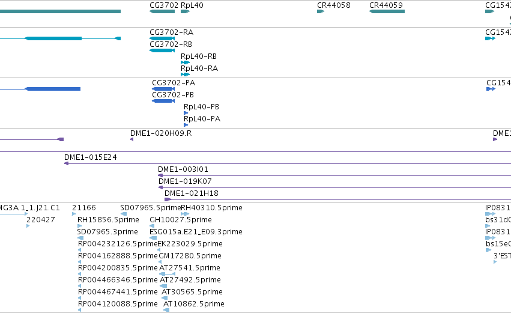Click the DME1-003I01 clone line
The width and height of the screenshot is (511, 313).
pos(334,176)
